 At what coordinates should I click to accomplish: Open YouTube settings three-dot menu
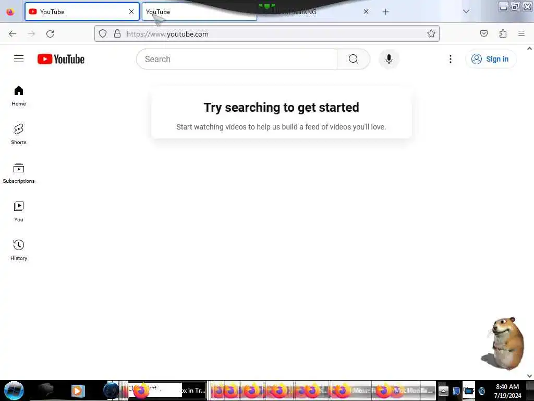[451, 59]
